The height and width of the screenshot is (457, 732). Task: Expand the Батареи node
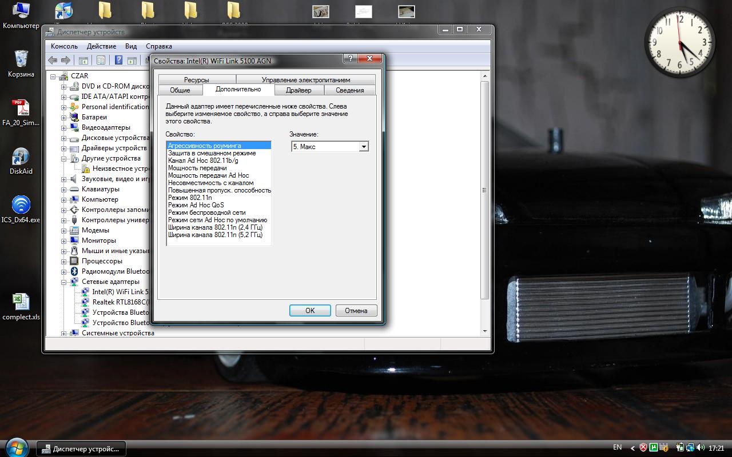coord(64,117)
